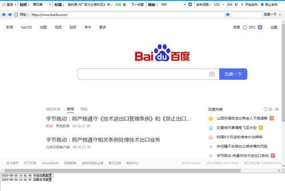The image size is (285, 191).
Task: Click the 28℃ temperature text
Action: 252,27
